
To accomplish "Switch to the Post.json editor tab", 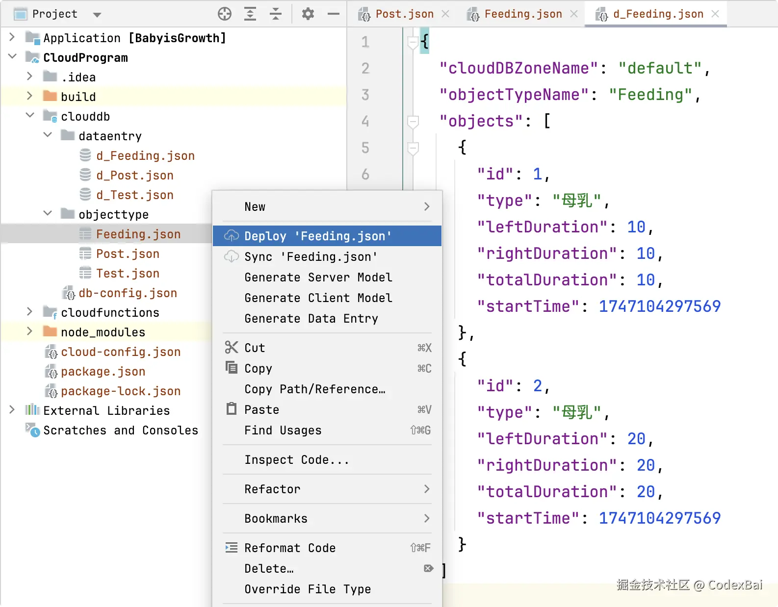I will 404,14.
